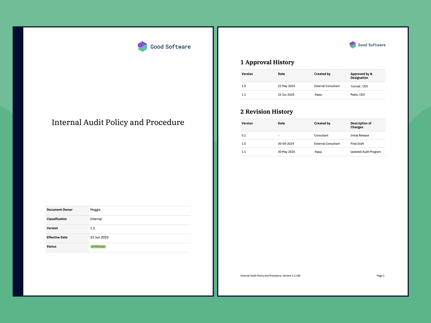This screenshot has width=431, height=323.
Task: Click the '1 Approval History' heading
Action: pyautogui.click(x=267, y=62)
